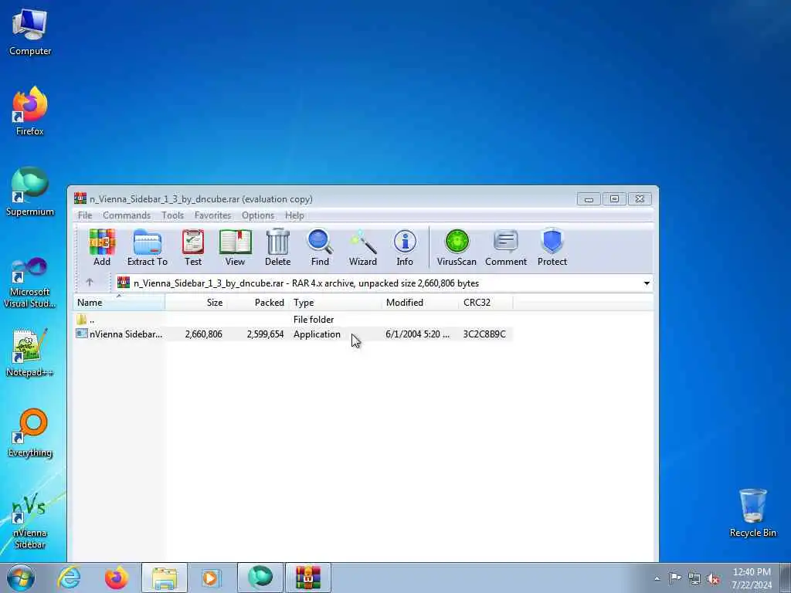Click the CRC32 value 3C2C8B9C

[484, 334]
